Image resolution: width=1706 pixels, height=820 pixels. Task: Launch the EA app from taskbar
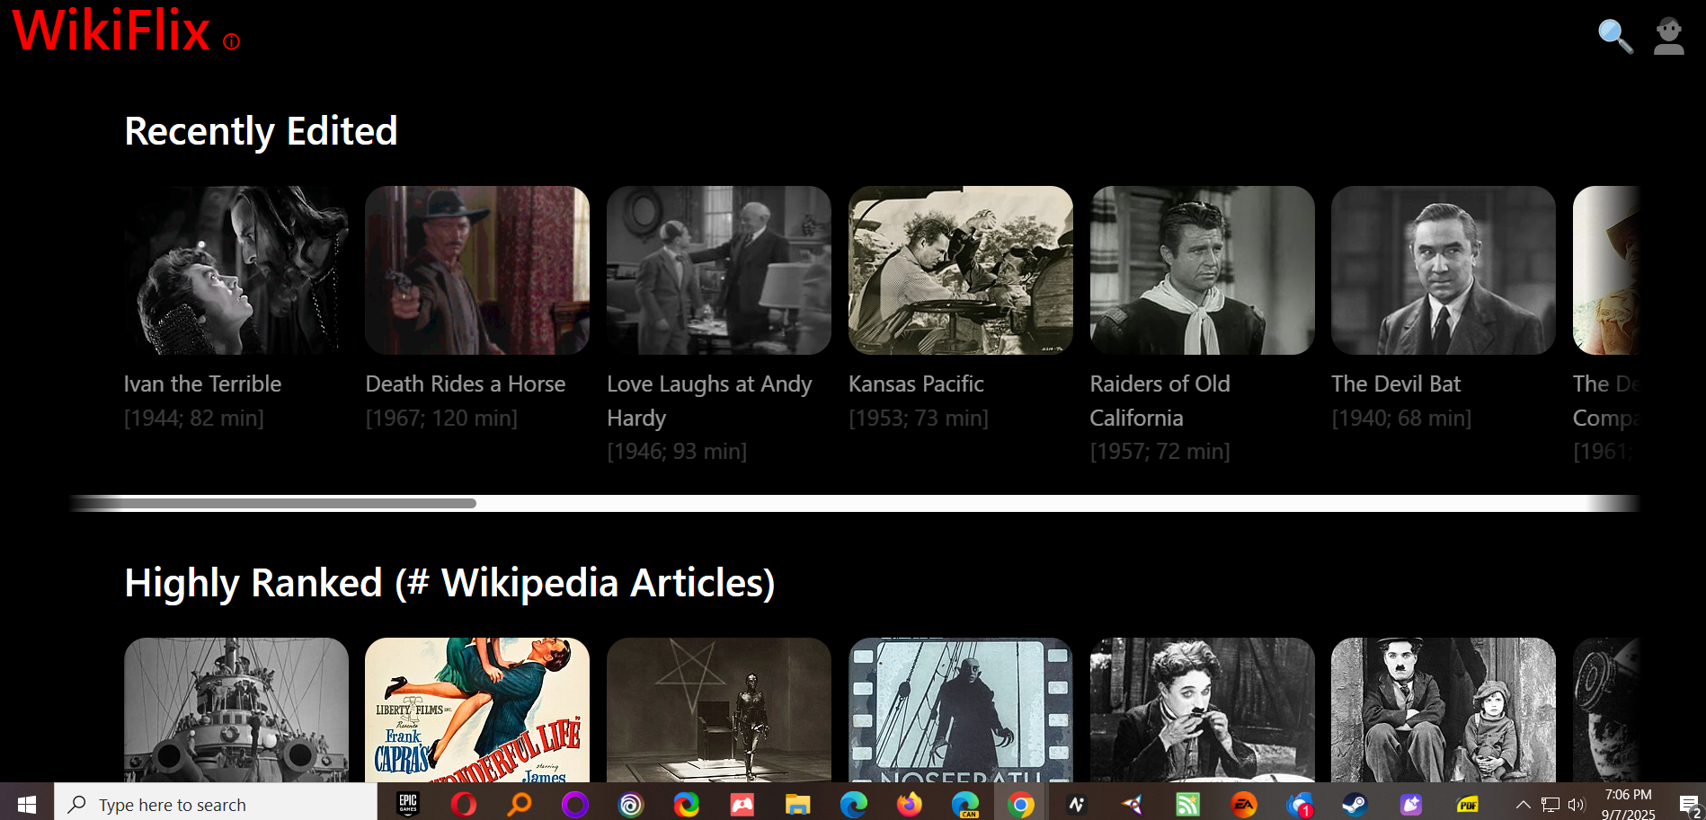pyautogui.click(x=1244, y=804)
